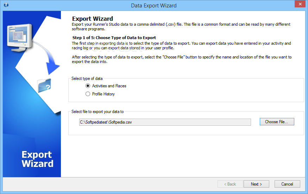Viewport: 308px width, 194px height.
Task: Go to the Next wizard step
Action: pos(256,184)
